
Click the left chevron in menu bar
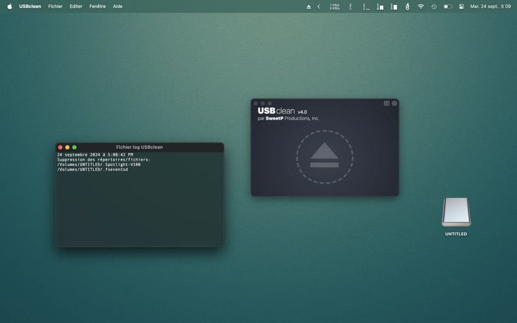tap(319, 6)
